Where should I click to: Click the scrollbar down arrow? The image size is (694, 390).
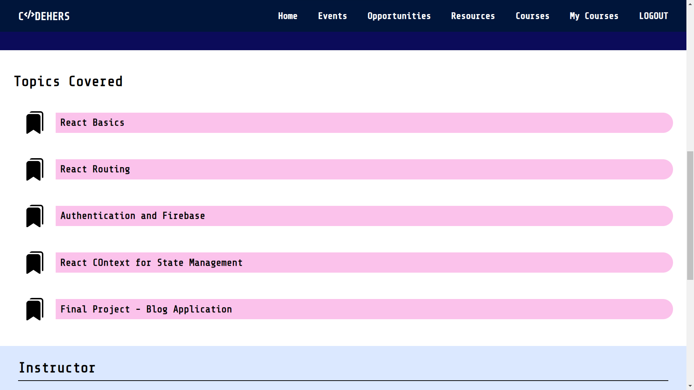pos(690,386)
